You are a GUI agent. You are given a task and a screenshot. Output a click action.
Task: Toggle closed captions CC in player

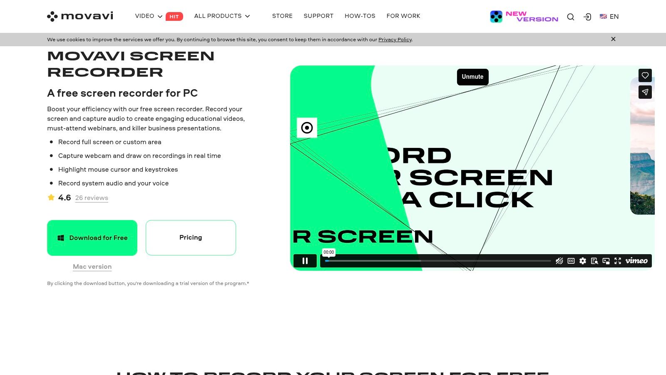click(x=571, y=261)
